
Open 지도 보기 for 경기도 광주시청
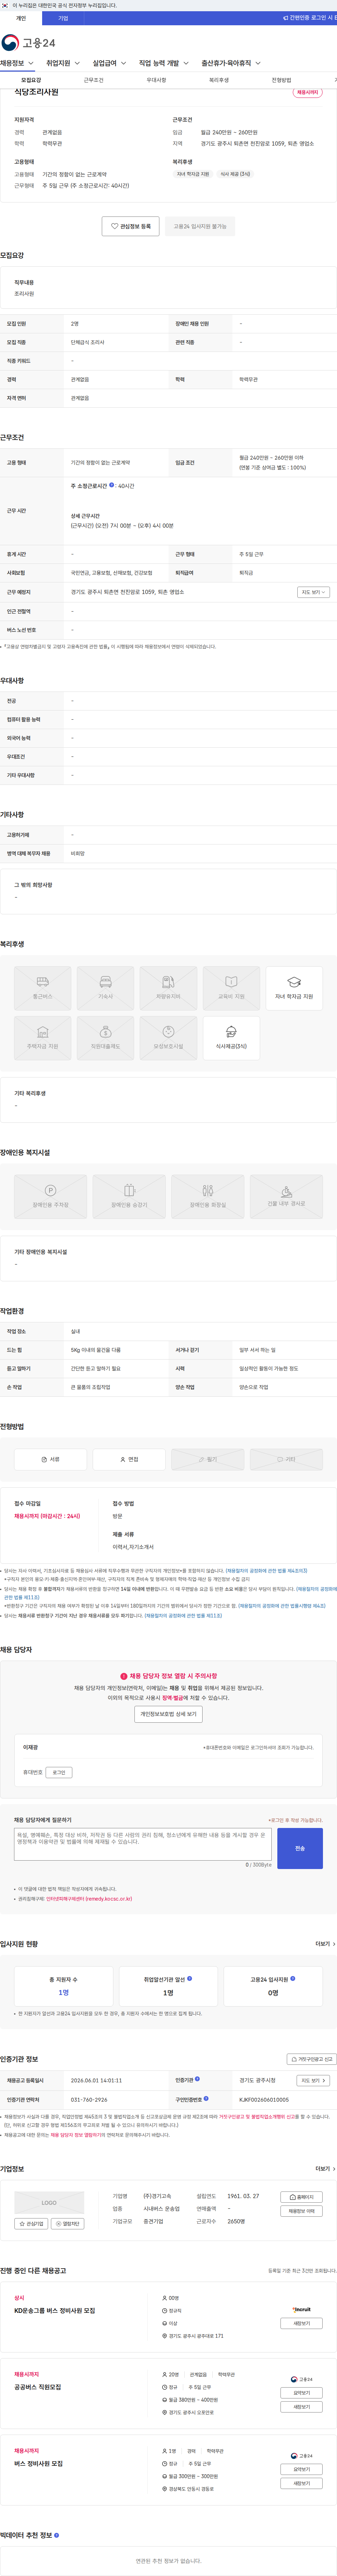pos(313,2080)
